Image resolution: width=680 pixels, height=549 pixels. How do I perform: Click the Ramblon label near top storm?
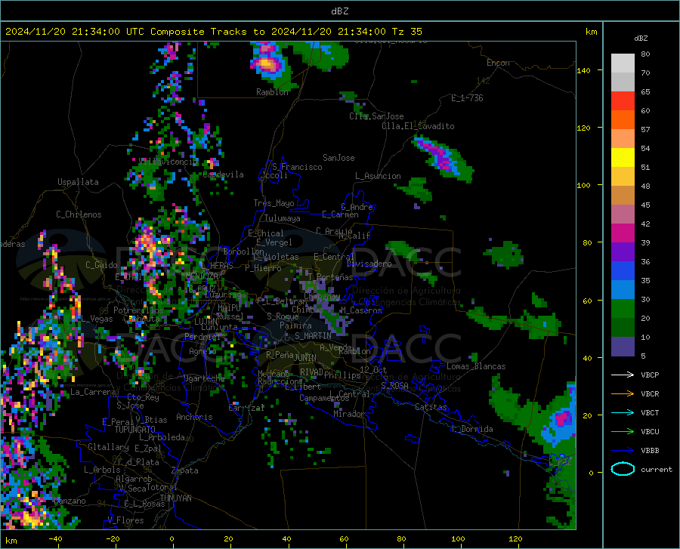272,92
